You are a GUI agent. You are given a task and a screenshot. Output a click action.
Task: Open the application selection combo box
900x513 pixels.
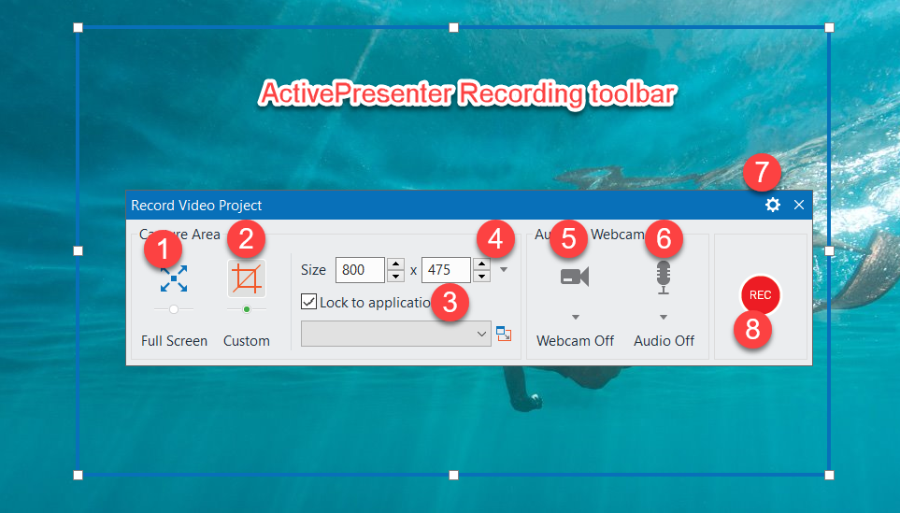tap(396, 334)
